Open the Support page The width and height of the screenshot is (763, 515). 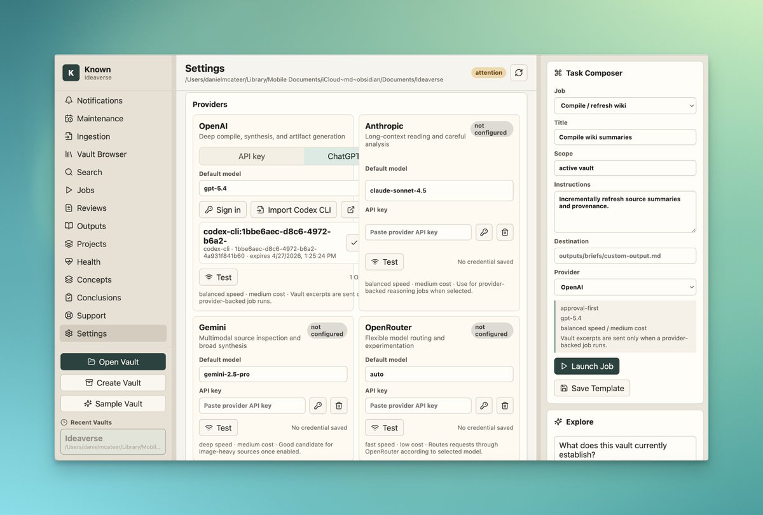point(113,316)
